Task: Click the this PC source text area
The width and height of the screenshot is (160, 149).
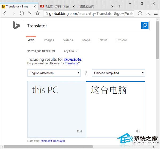Action: pos(57,109)
